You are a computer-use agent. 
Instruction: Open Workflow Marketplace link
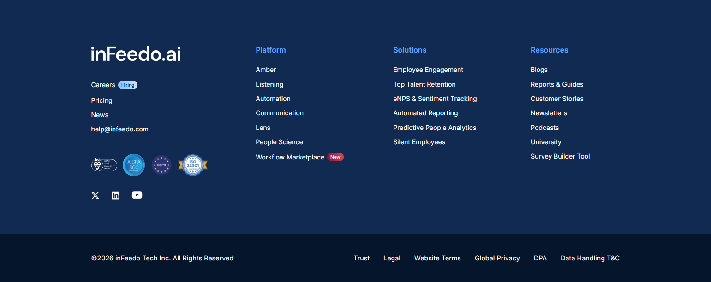coord(290,157)
